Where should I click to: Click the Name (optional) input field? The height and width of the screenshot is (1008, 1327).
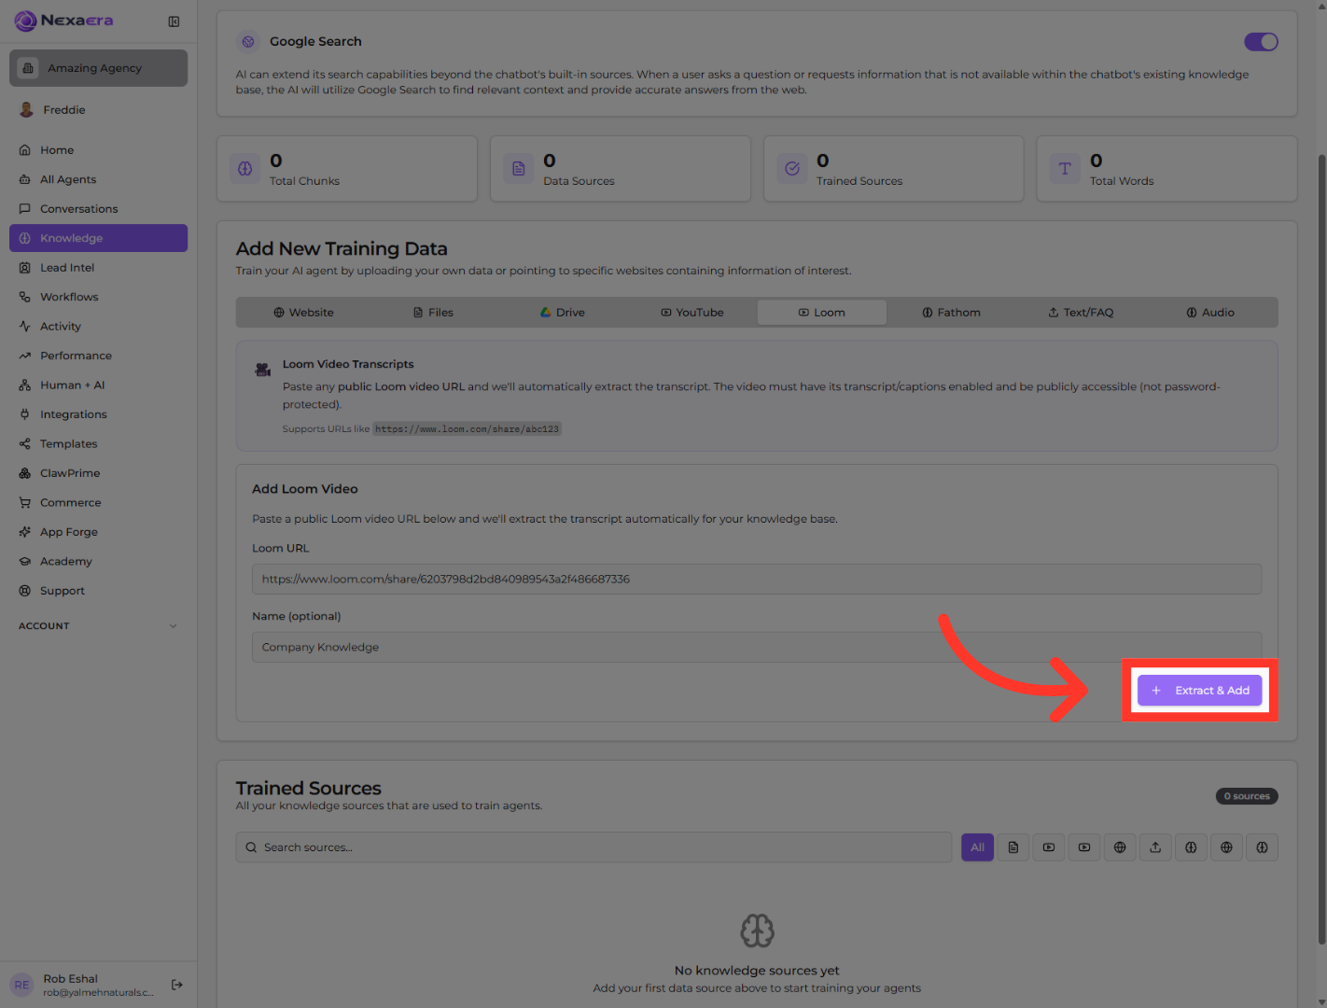[757, 647]
